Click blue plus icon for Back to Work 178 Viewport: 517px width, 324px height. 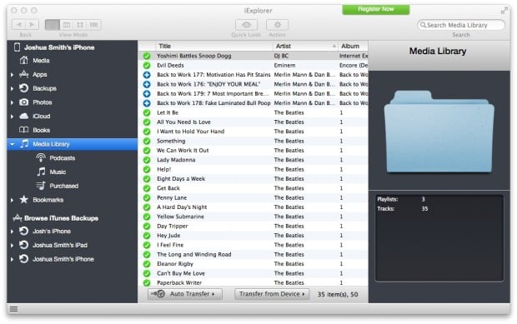(147, 103)
